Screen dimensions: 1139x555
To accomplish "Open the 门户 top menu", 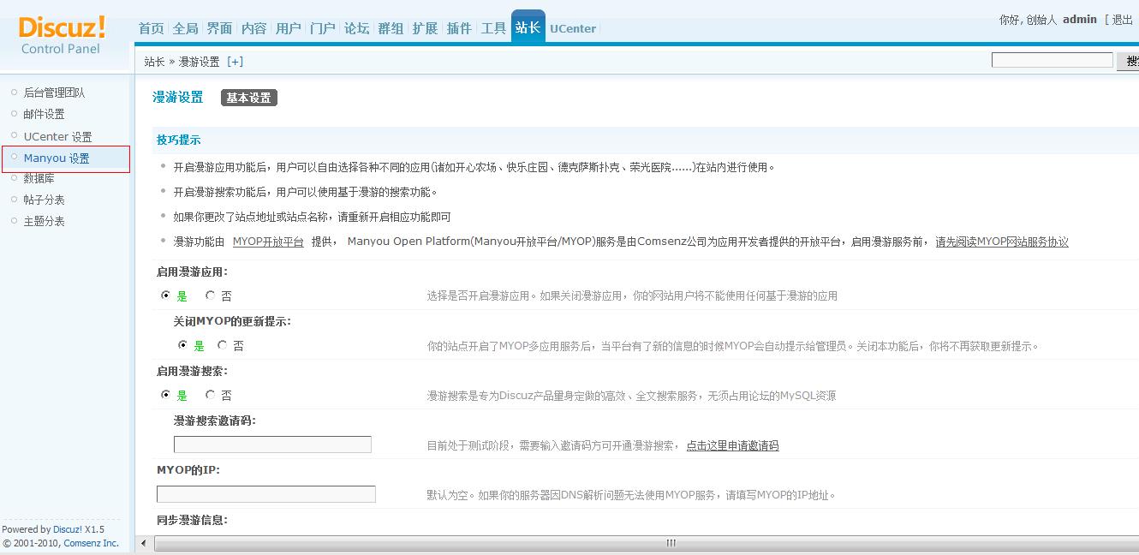I will [x=323, y=28].
